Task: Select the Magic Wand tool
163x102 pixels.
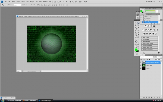Action: pyautogui.click(x=138, y=25)
